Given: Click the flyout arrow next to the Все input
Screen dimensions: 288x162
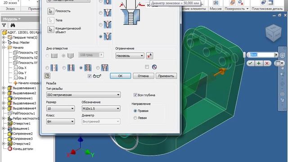Looking at the screenshot, I should pyautogui.click(x=276, y=55).
